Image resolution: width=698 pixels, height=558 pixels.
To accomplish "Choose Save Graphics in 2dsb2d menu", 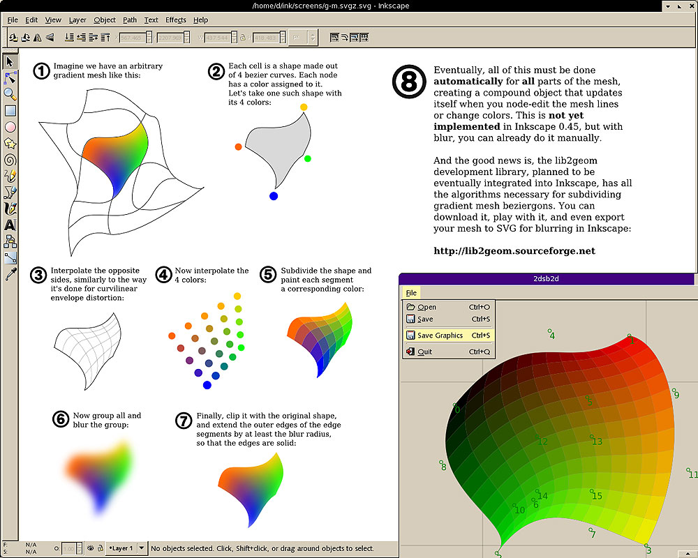I will (448, 335).
